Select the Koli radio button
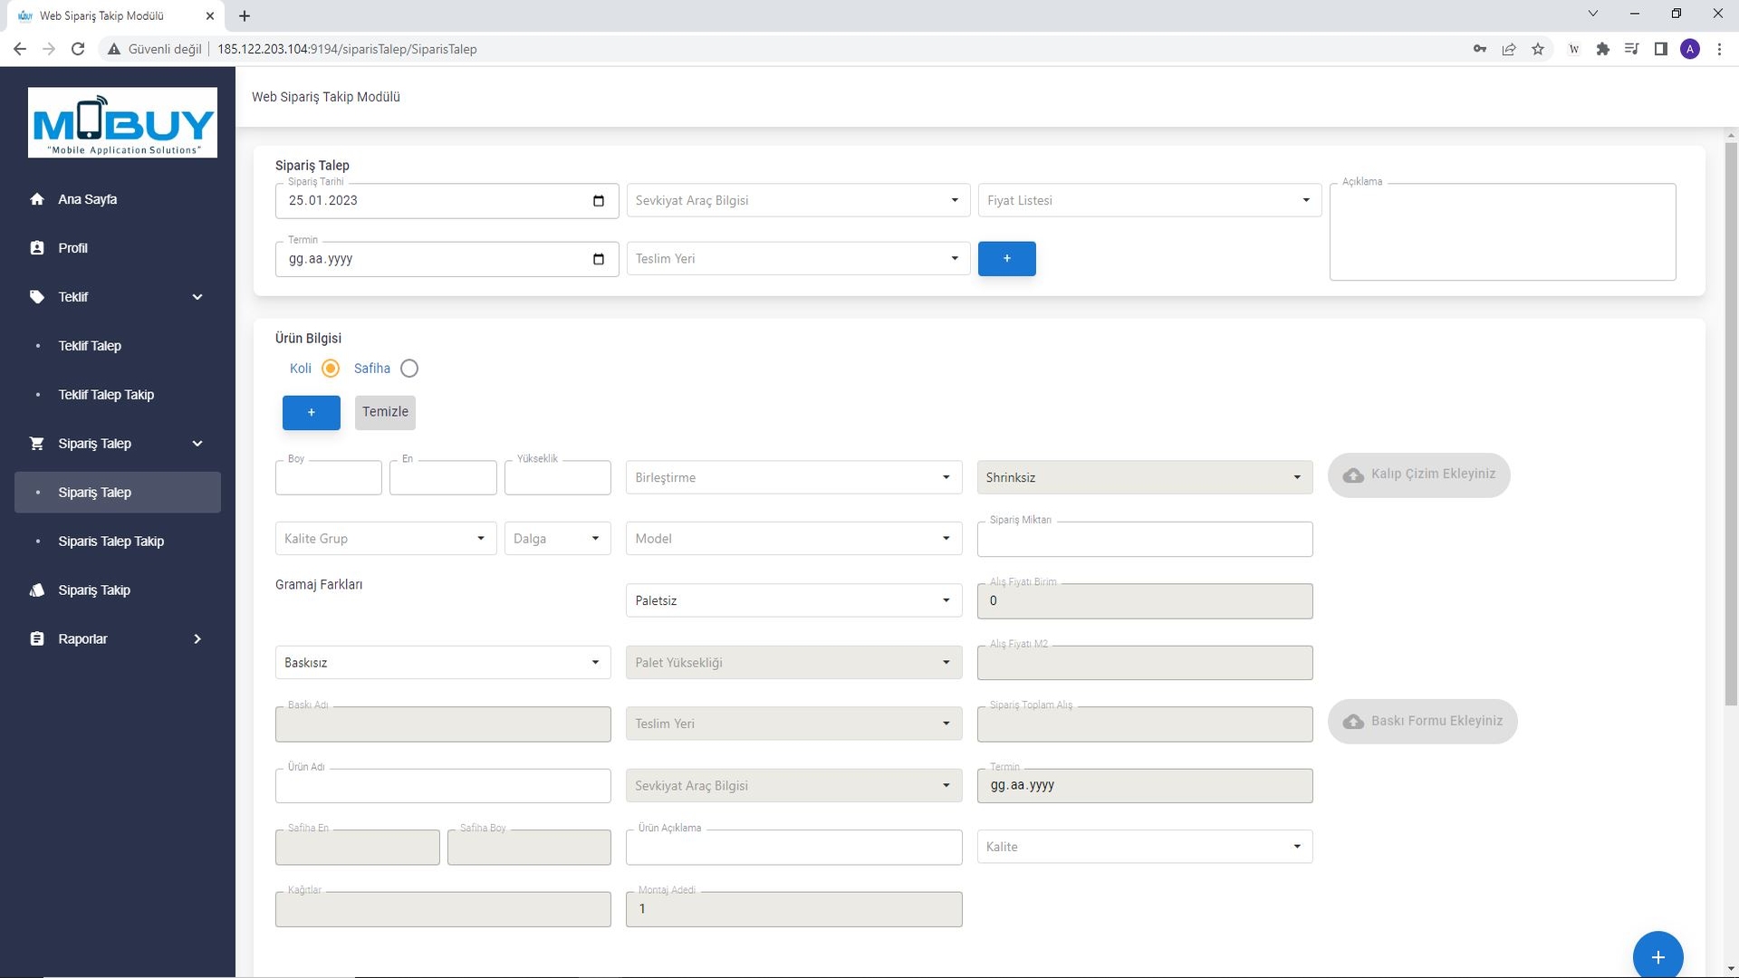 331,369
